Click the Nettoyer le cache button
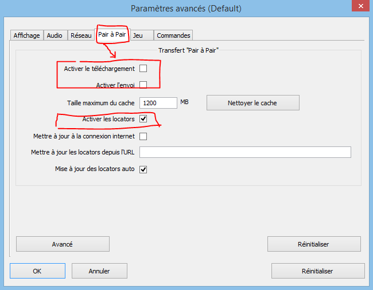The height and width of the screenshot is (290, 373). click(253, 103)
